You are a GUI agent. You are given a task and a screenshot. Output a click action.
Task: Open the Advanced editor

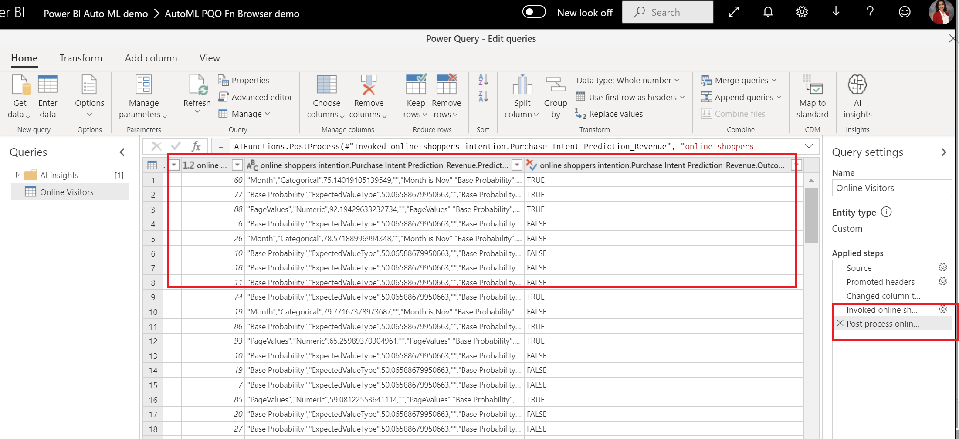255,97
